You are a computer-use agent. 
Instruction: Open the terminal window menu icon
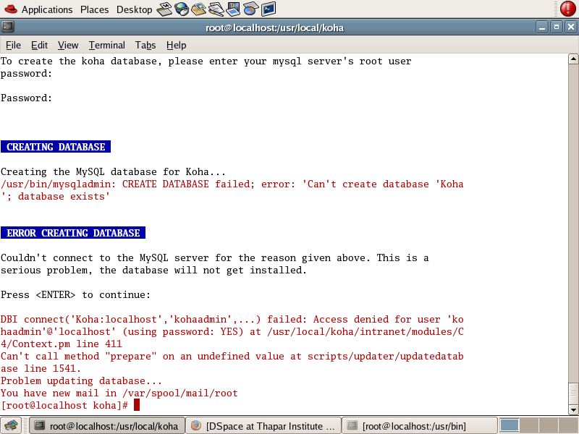[x=7, y=27]
